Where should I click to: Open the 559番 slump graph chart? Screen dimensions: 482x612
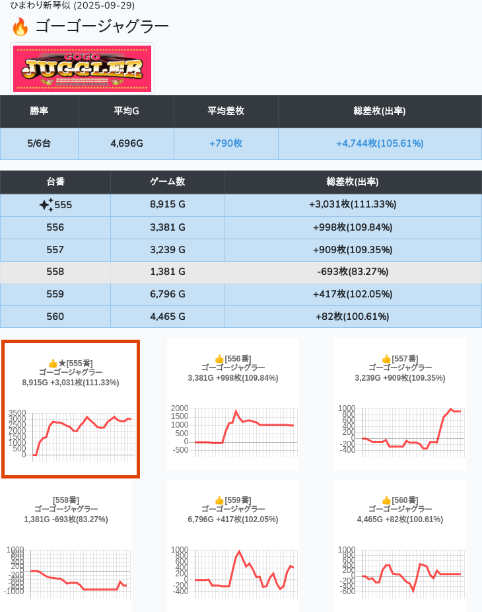pos(233,570)
